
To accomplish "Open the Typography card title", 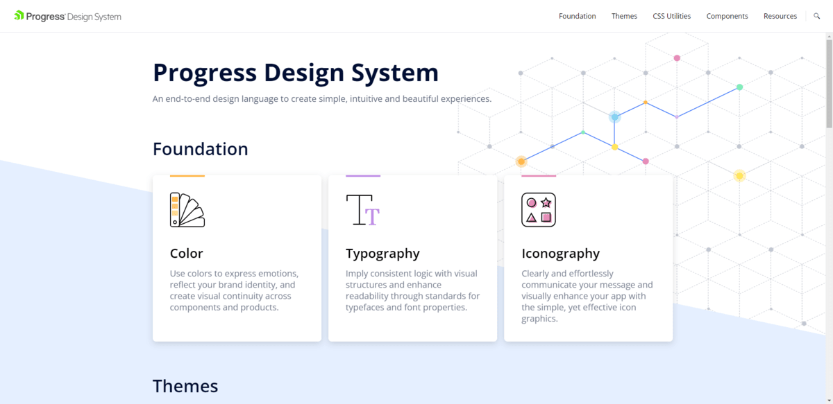I will coord(382,254).
